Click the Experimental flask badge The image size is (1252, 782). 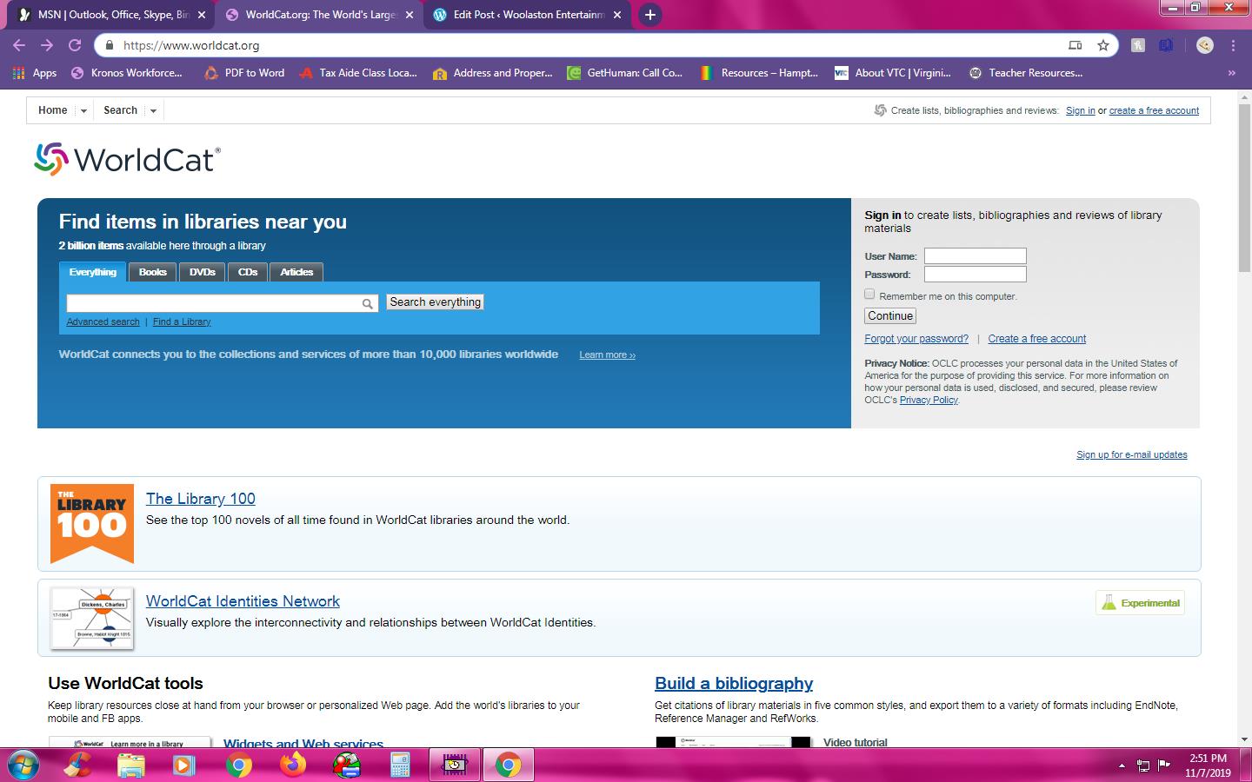1140,603
